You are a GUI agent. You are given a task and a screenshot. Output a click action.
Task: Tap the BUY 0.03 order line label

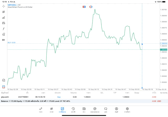(12, 42)
